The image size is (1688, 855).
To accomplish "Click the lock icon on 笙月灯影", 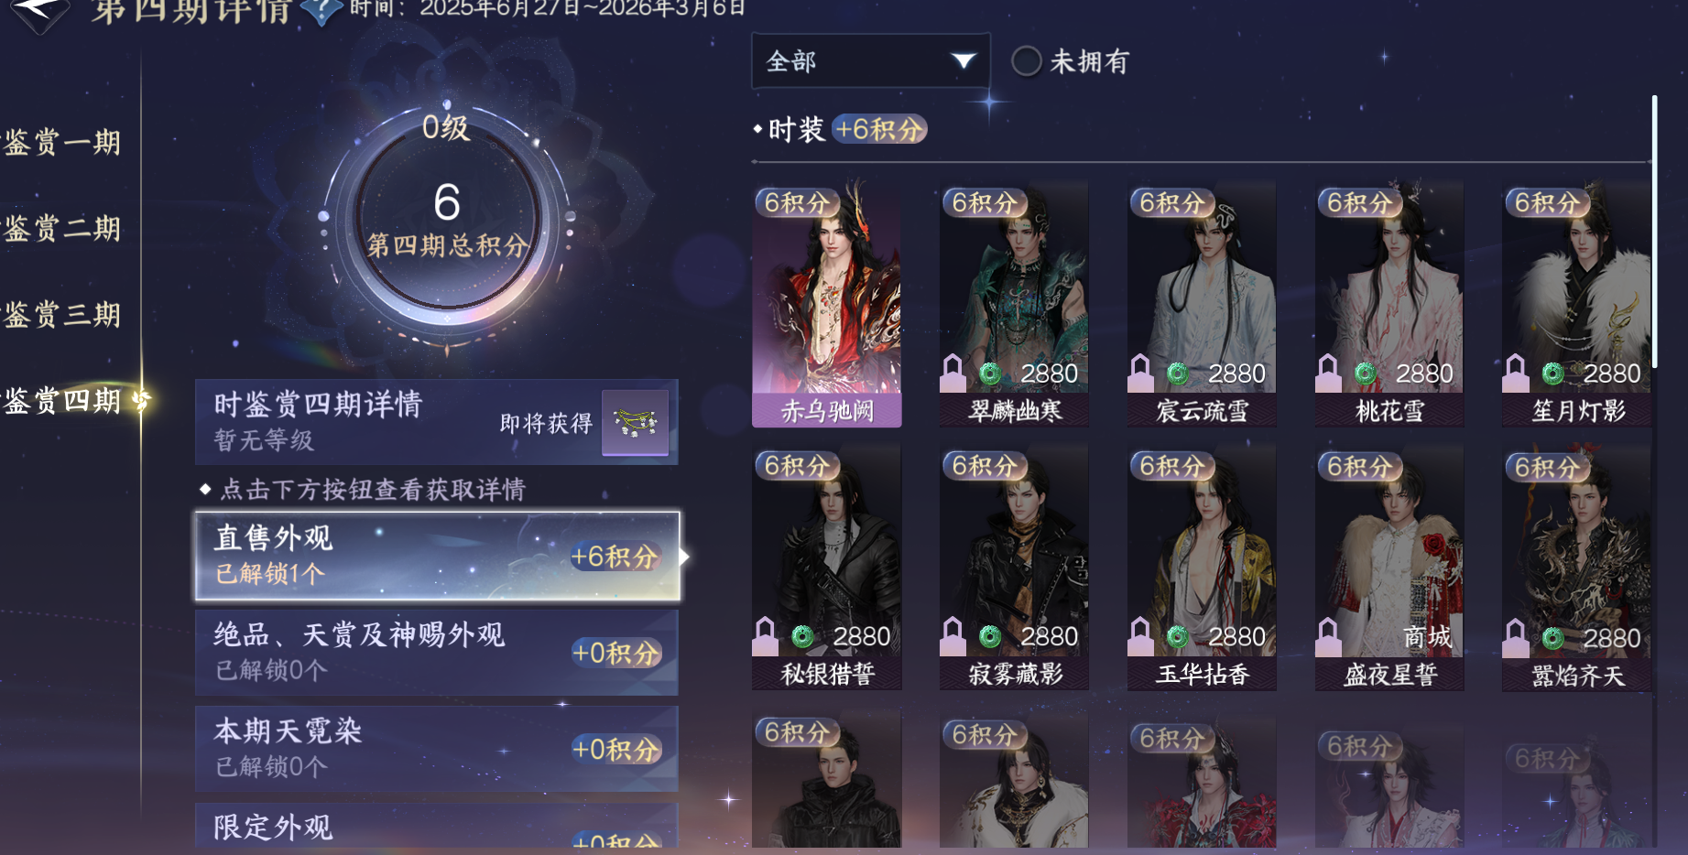I will 1515,373.
